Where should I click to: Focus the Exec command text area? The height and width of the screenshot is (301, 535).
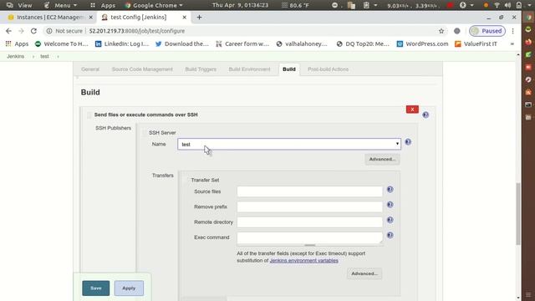tap(309, 237)
